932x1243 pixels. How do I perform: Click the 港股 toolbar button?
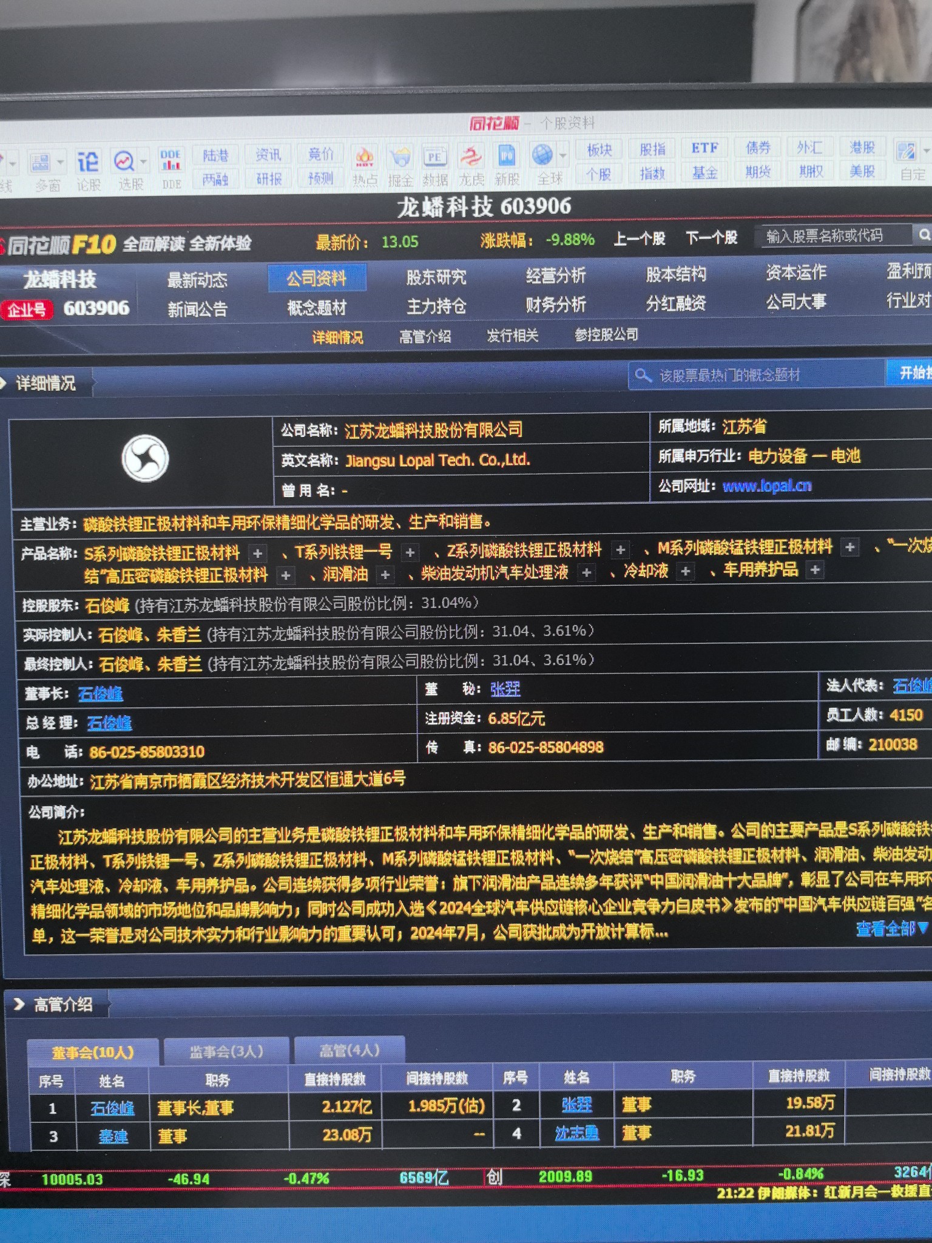click(x=862, y=147)
